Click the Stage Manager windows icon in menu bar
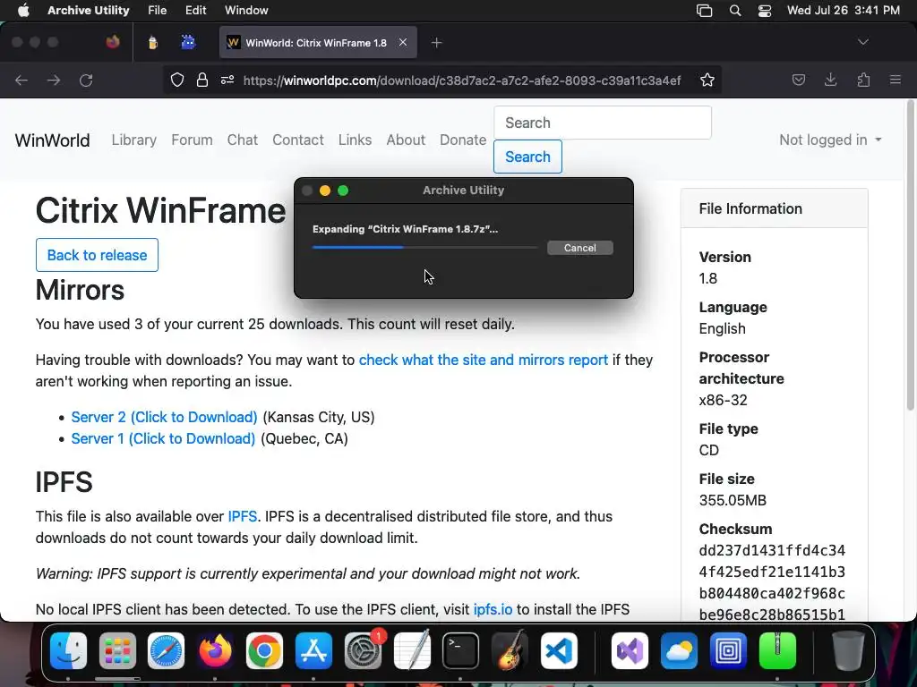This screenshot has height=687, width=917. pos(704,11)
